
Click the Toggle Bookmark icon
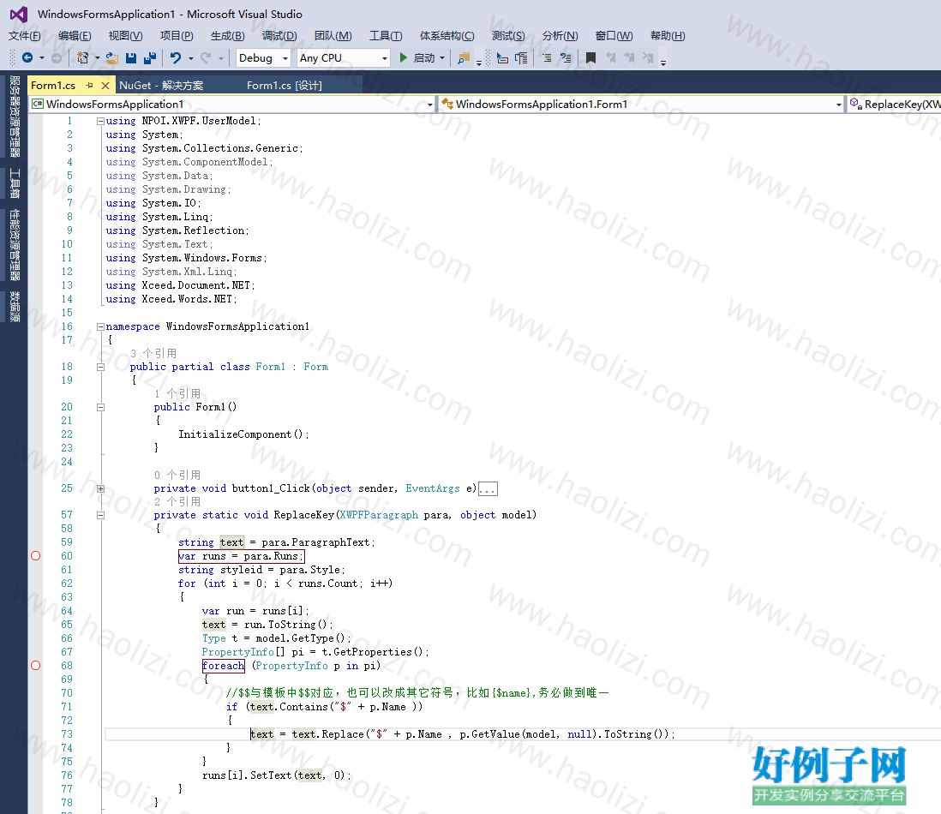pos(590,57)
